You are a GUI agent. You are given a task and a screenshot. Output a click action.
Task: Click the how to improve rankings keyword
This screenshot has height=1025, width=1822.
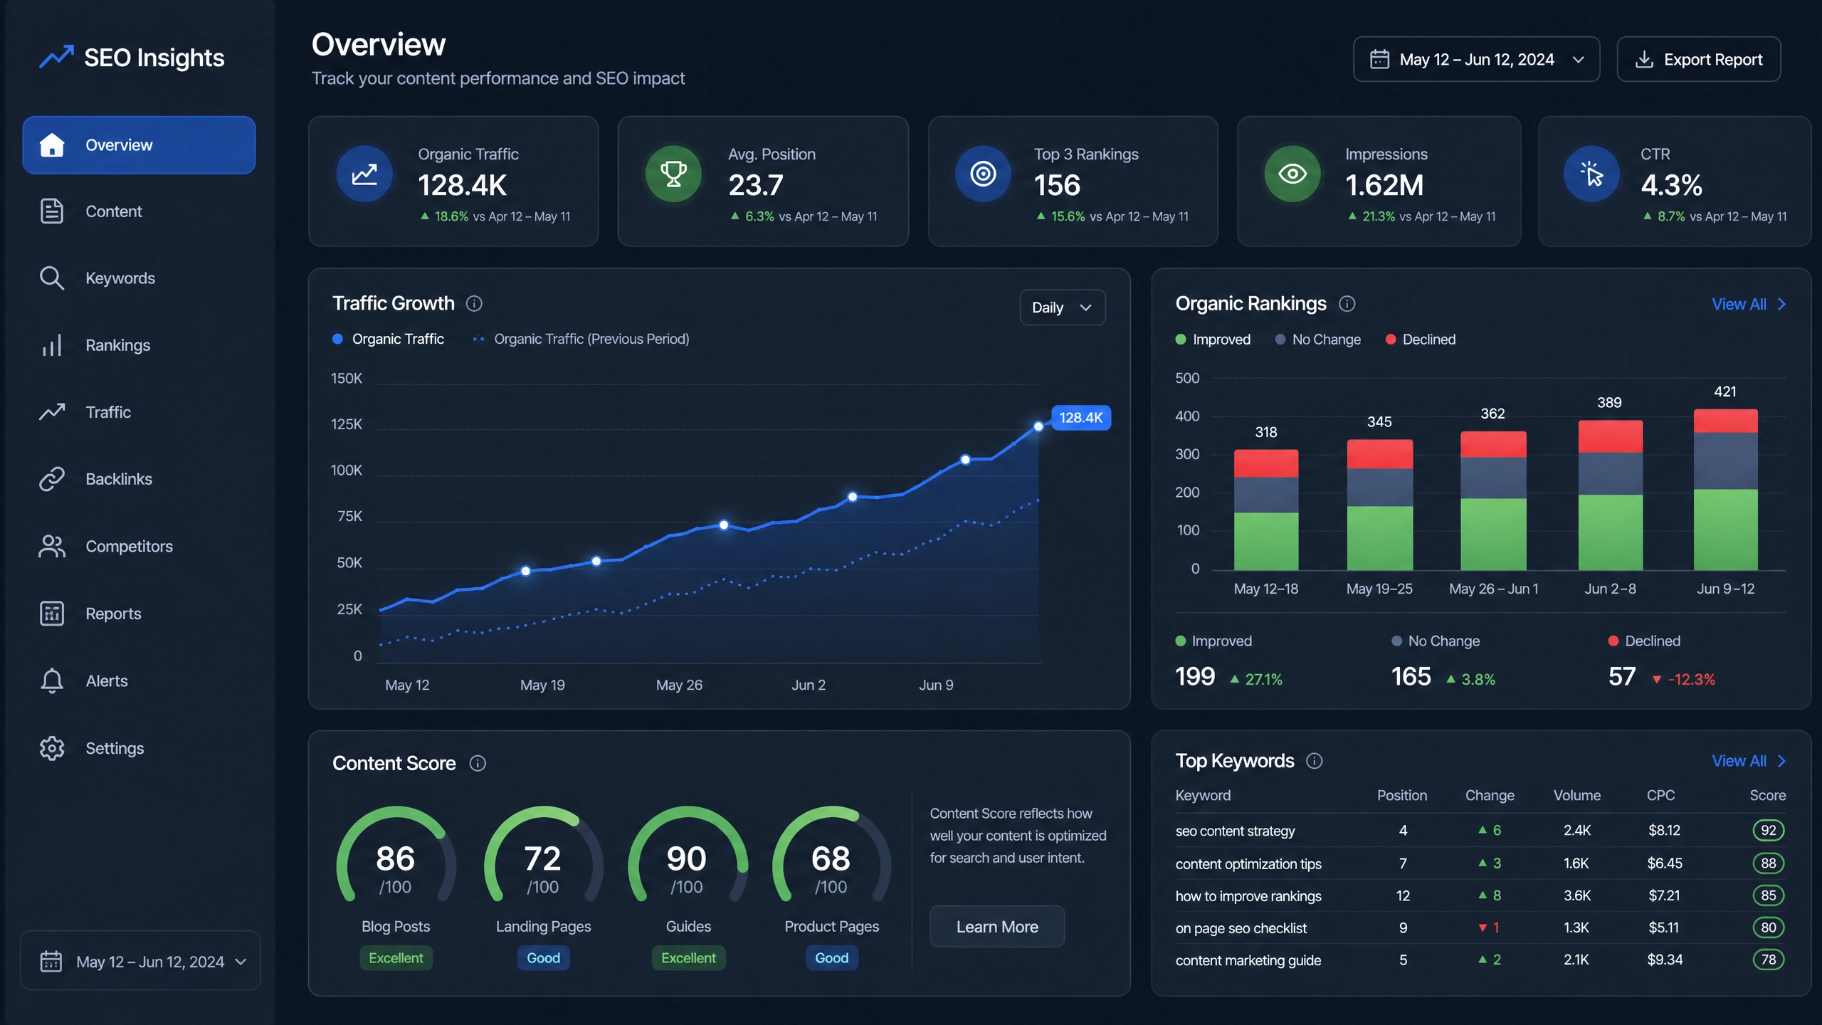pyautogui.click(x=1248, y=896)
